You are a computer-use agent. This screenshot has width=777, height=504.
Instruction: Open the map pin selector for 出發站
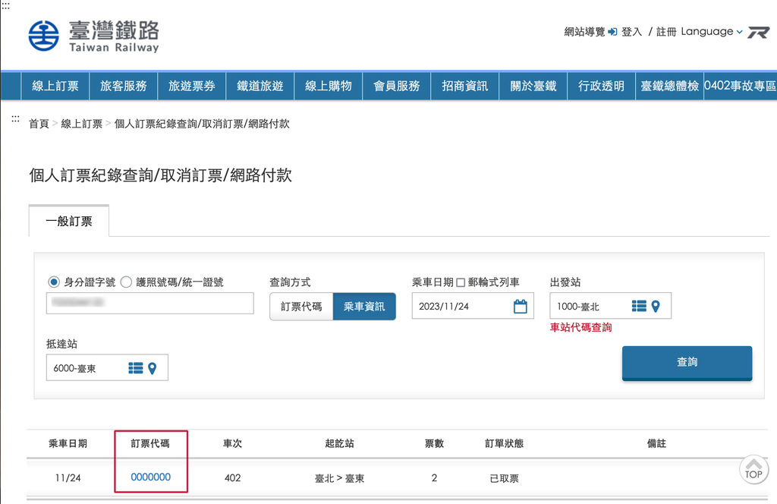click(x=657, y=306)
